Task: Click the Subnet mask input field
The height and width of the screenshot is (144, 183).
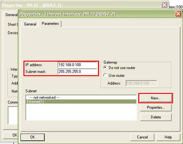Action: [x=77, y=71]
